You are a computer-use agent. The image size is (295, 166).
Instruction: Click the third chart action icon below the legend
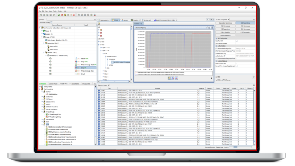176,78
